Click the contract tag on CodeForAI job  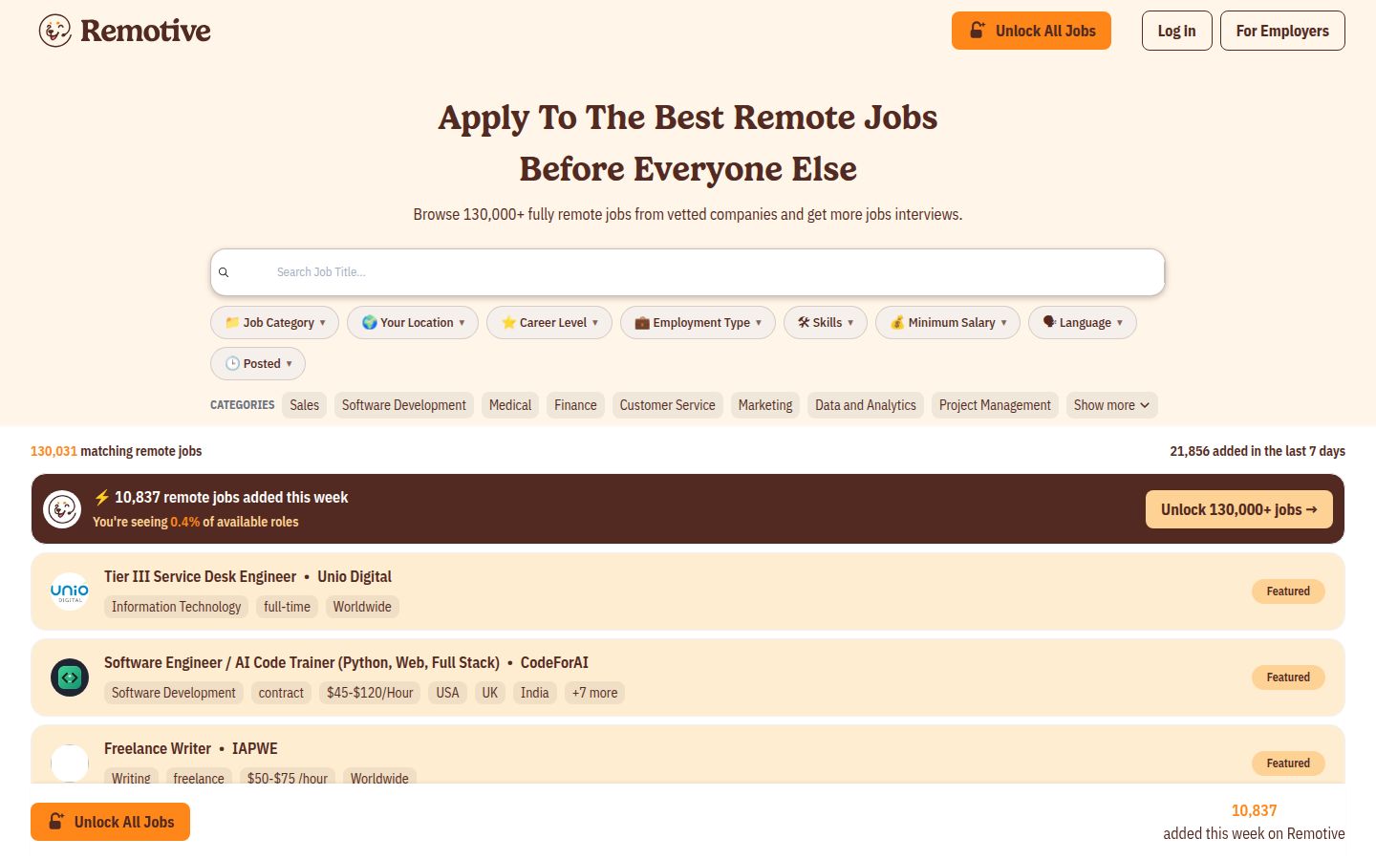(281, 693)
